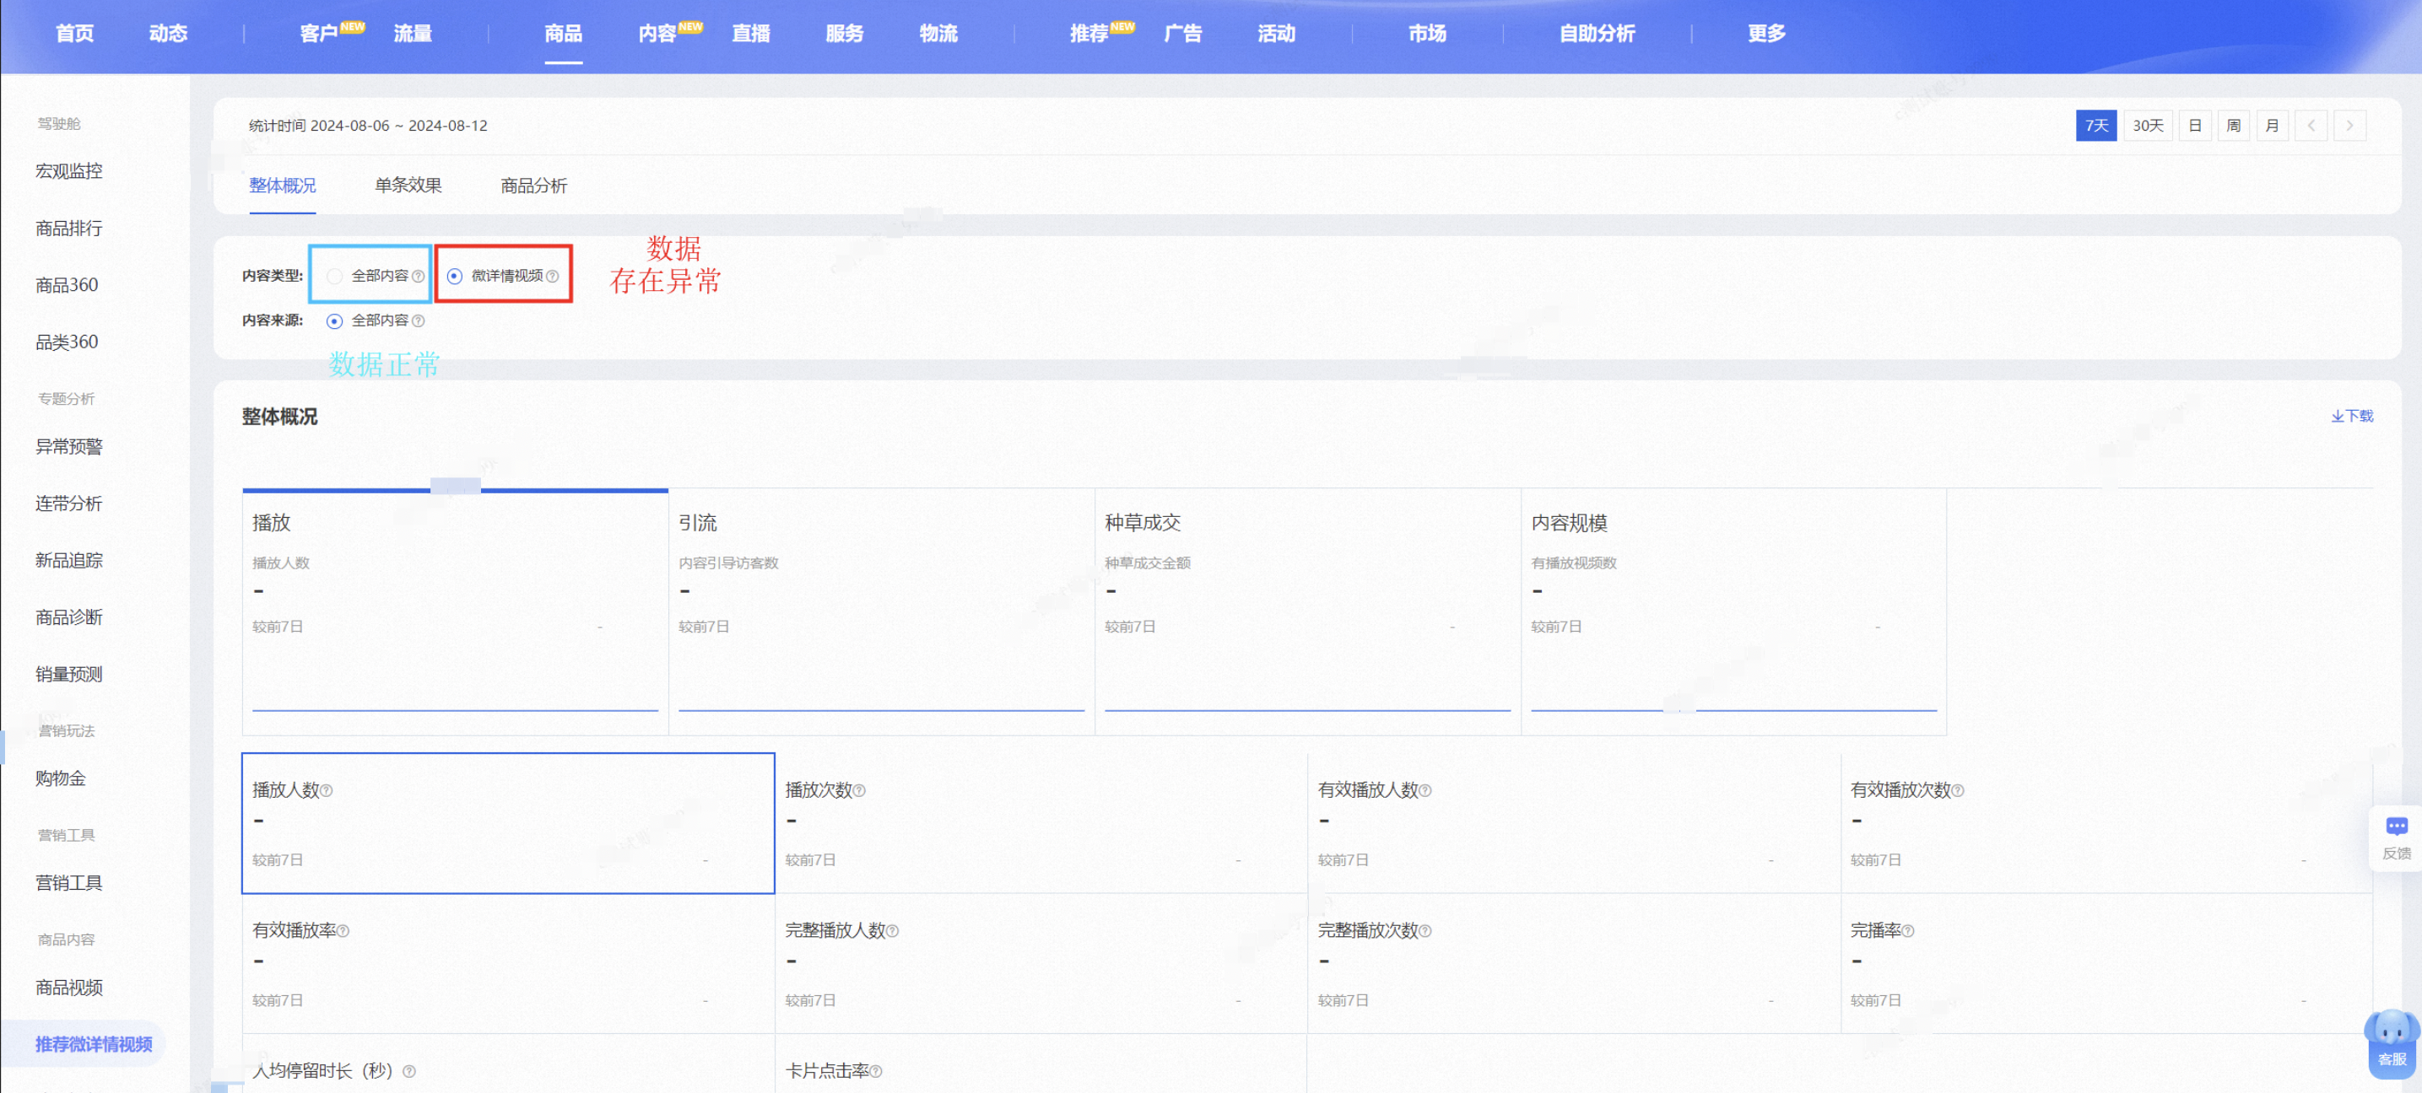2422x1093 pixels.
Task: Select the 完播率 metric card
Action: tap(2107, 963)
